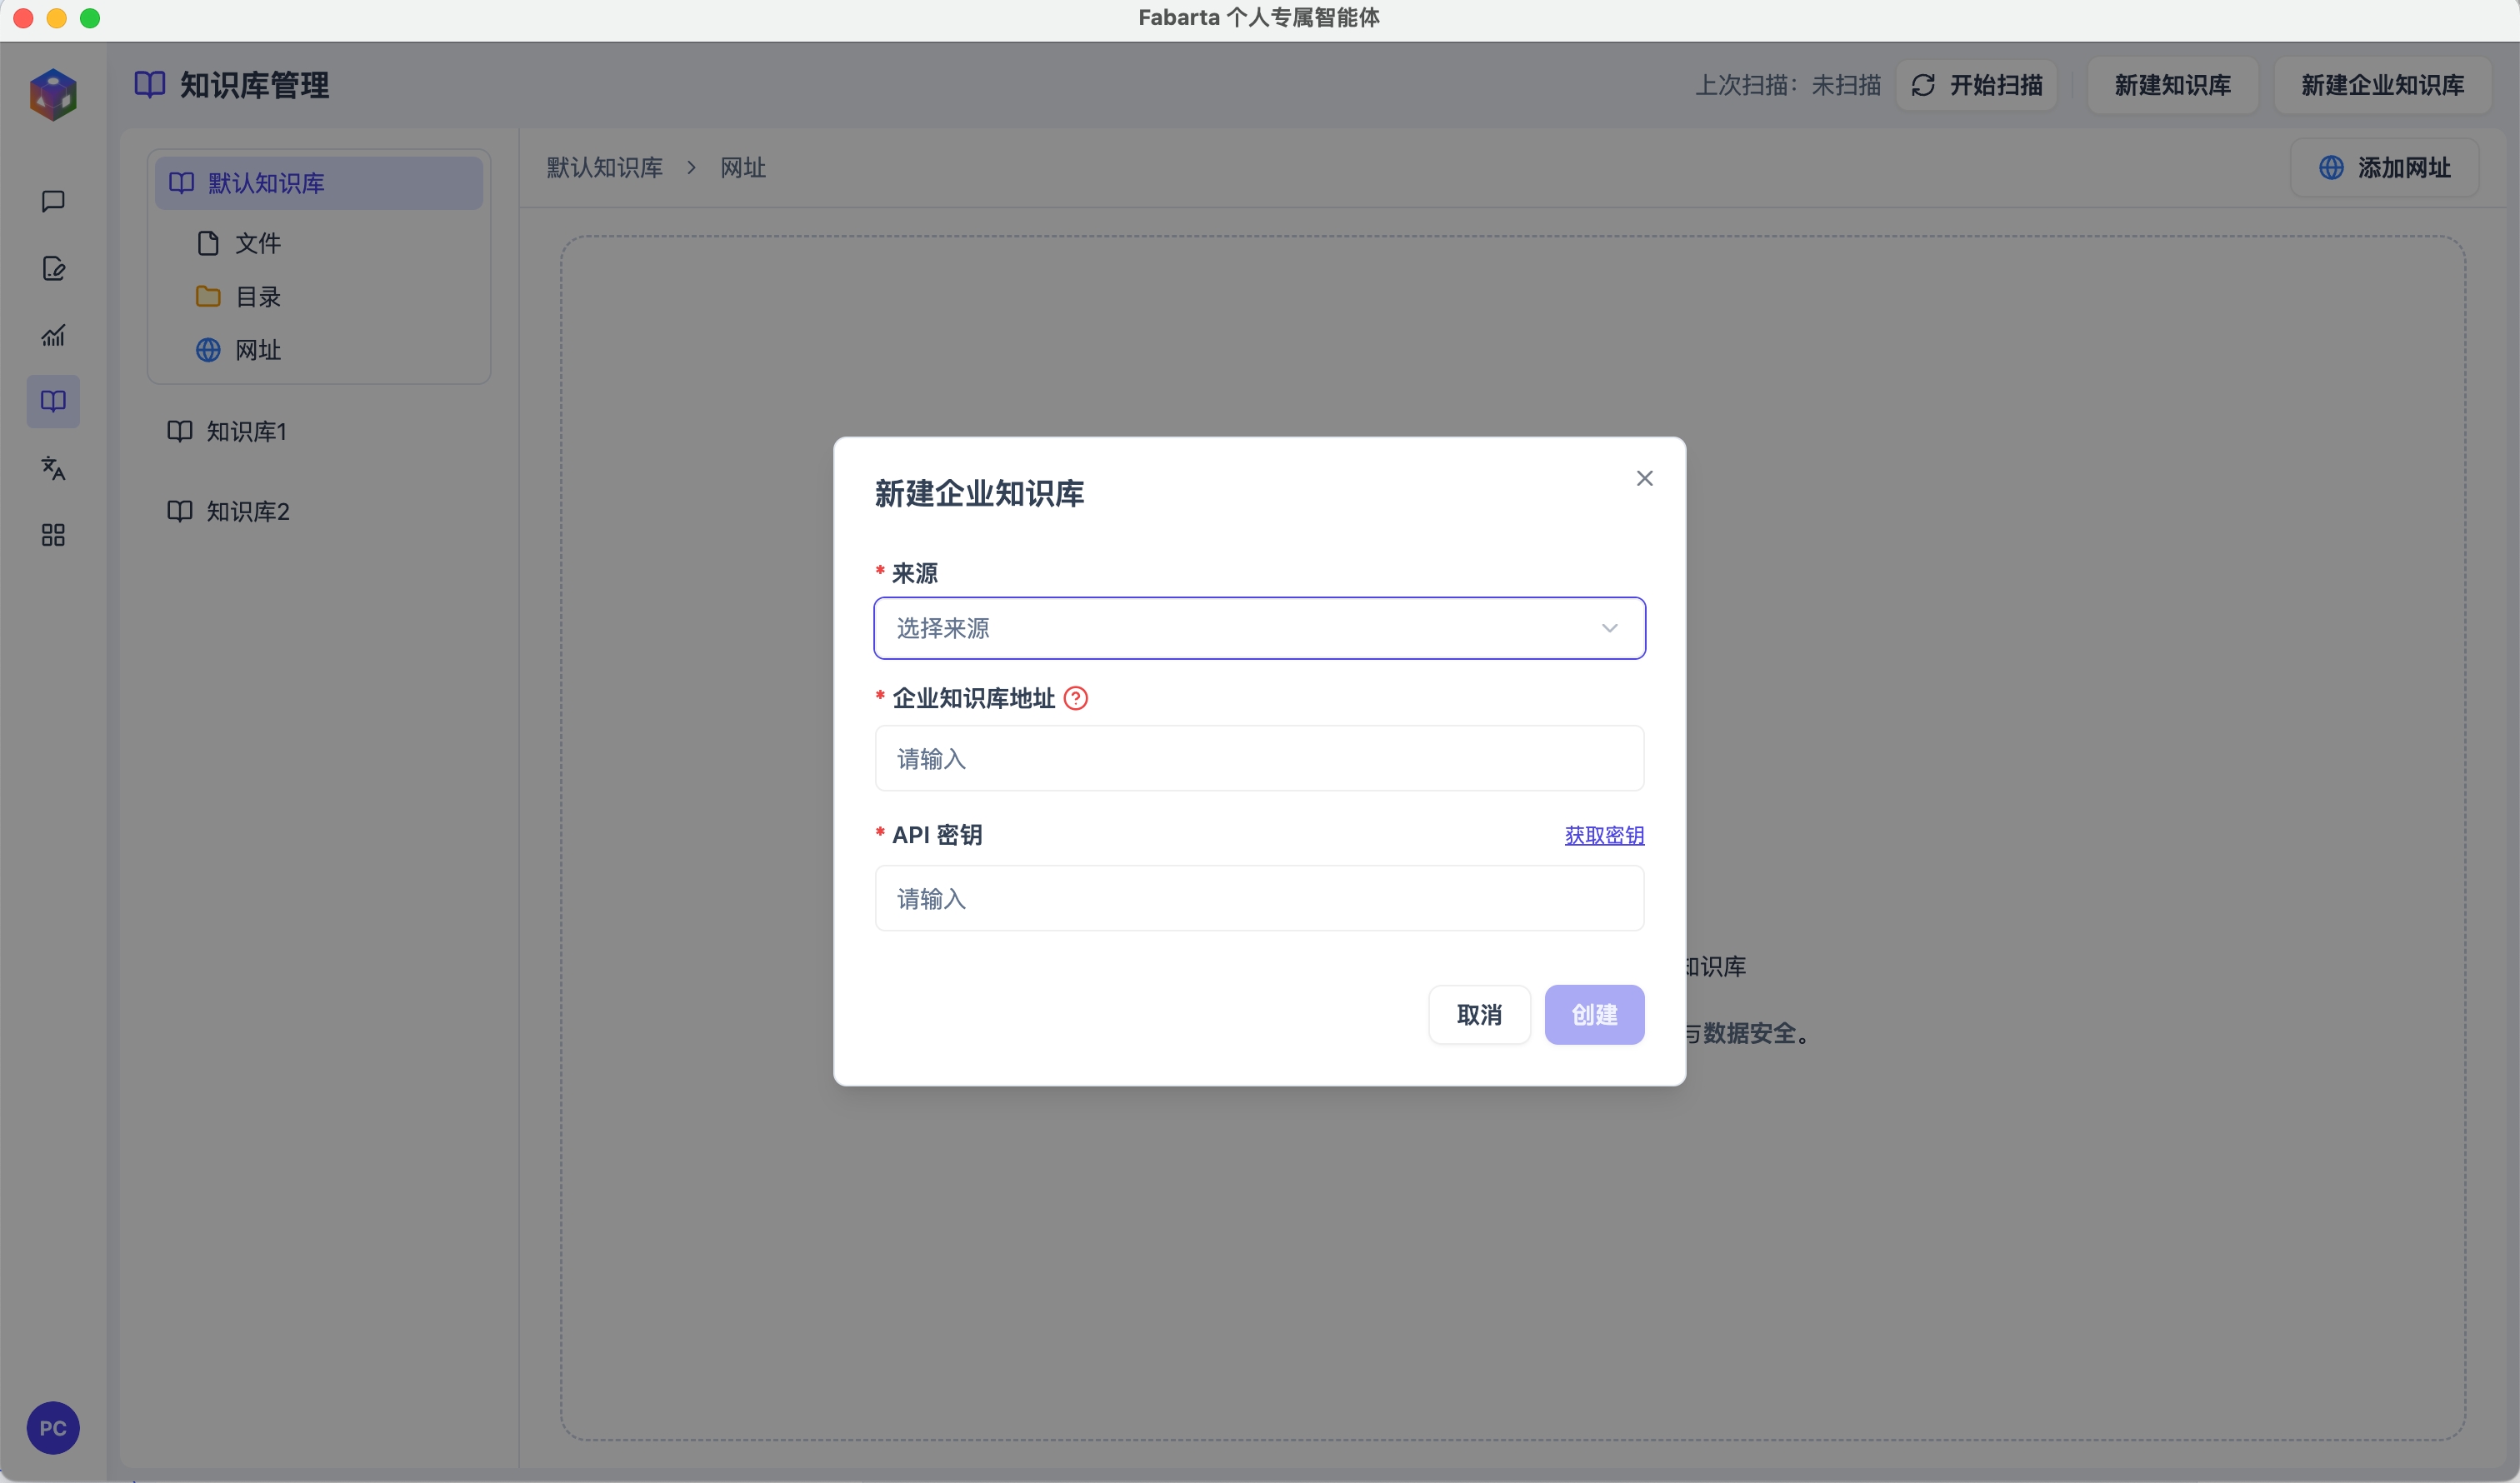Open 文件 under 默认知识库
2520x1483 pixels.
[x=257, y=243]
